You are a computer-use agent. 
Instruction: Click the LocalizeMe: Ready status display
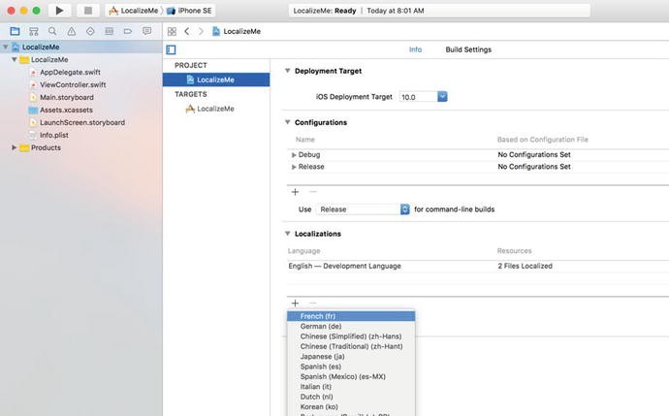click(x=439, y=11)
